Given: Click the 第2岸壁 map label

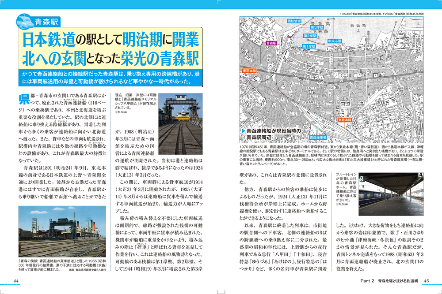Looking at the screenshot, I should (x=310, y=36).
